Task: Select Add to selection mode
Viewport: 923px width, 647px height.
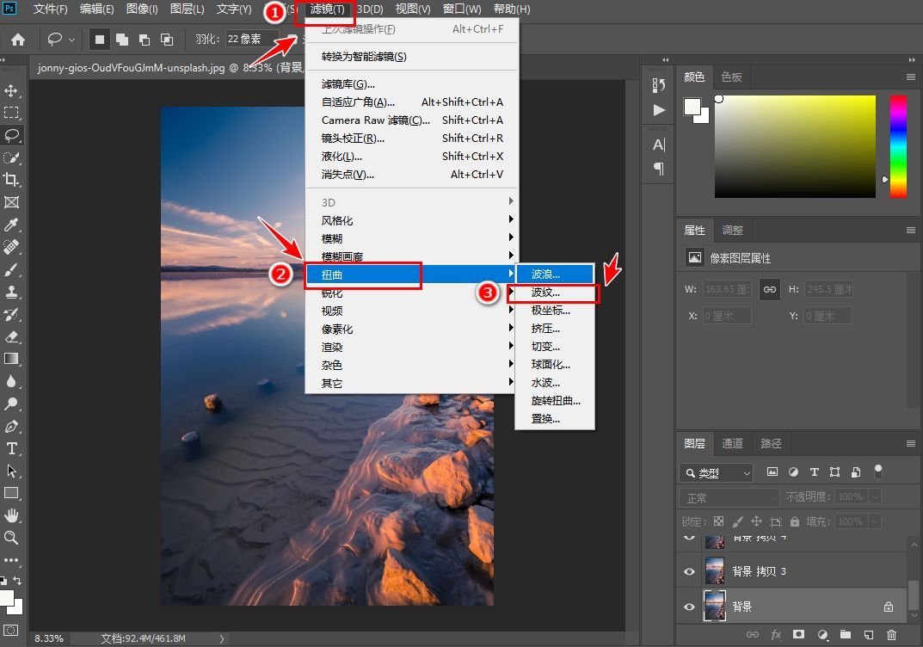Action: tap(122, 40)
